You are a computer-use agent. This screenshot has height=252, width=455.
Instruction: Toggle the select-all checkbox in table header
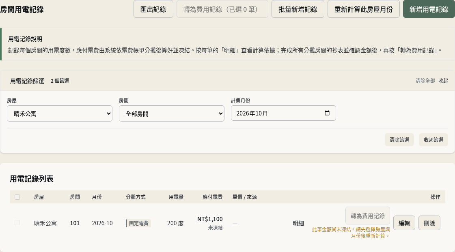coord(17,197)
